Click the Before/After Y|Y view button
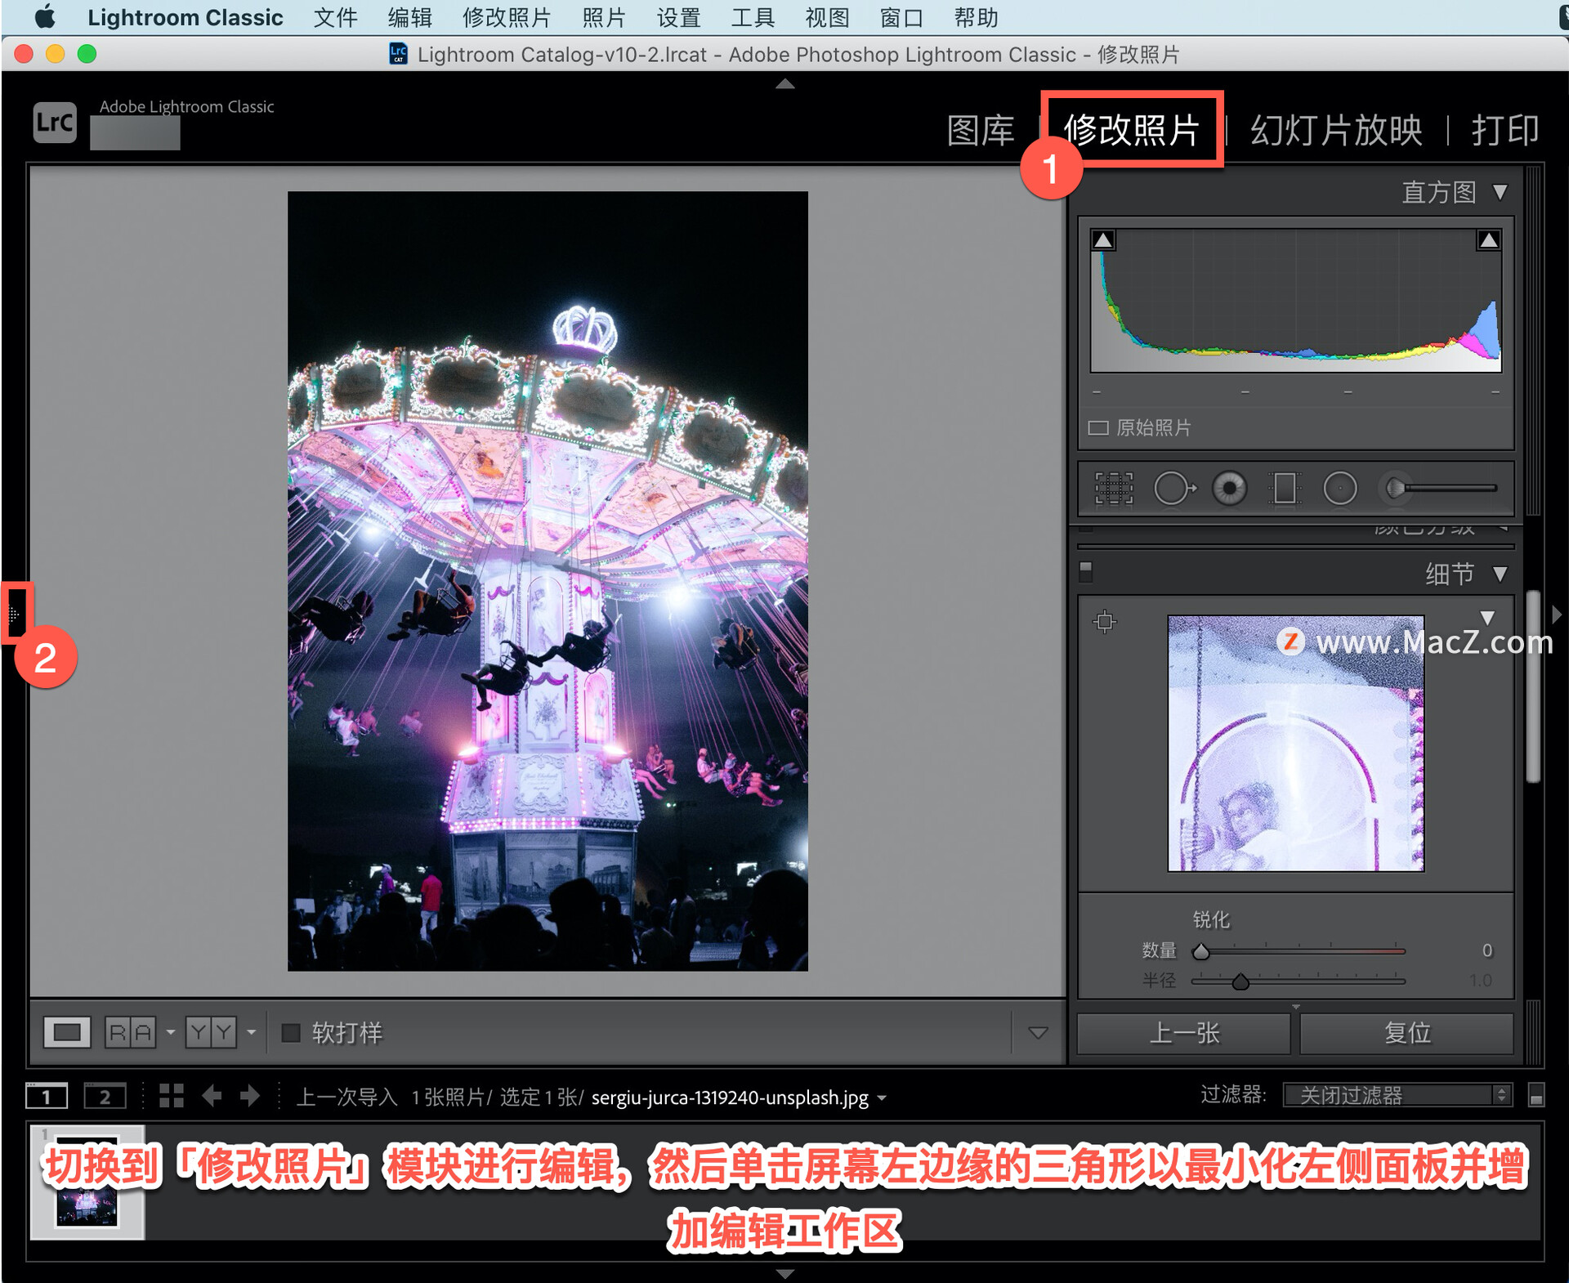 pyautogui.click(x=211, y=1033)
